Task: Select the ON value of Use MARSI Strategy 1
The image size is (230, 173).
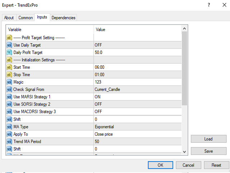Action: pyautogui.click(x=97, y=97)
